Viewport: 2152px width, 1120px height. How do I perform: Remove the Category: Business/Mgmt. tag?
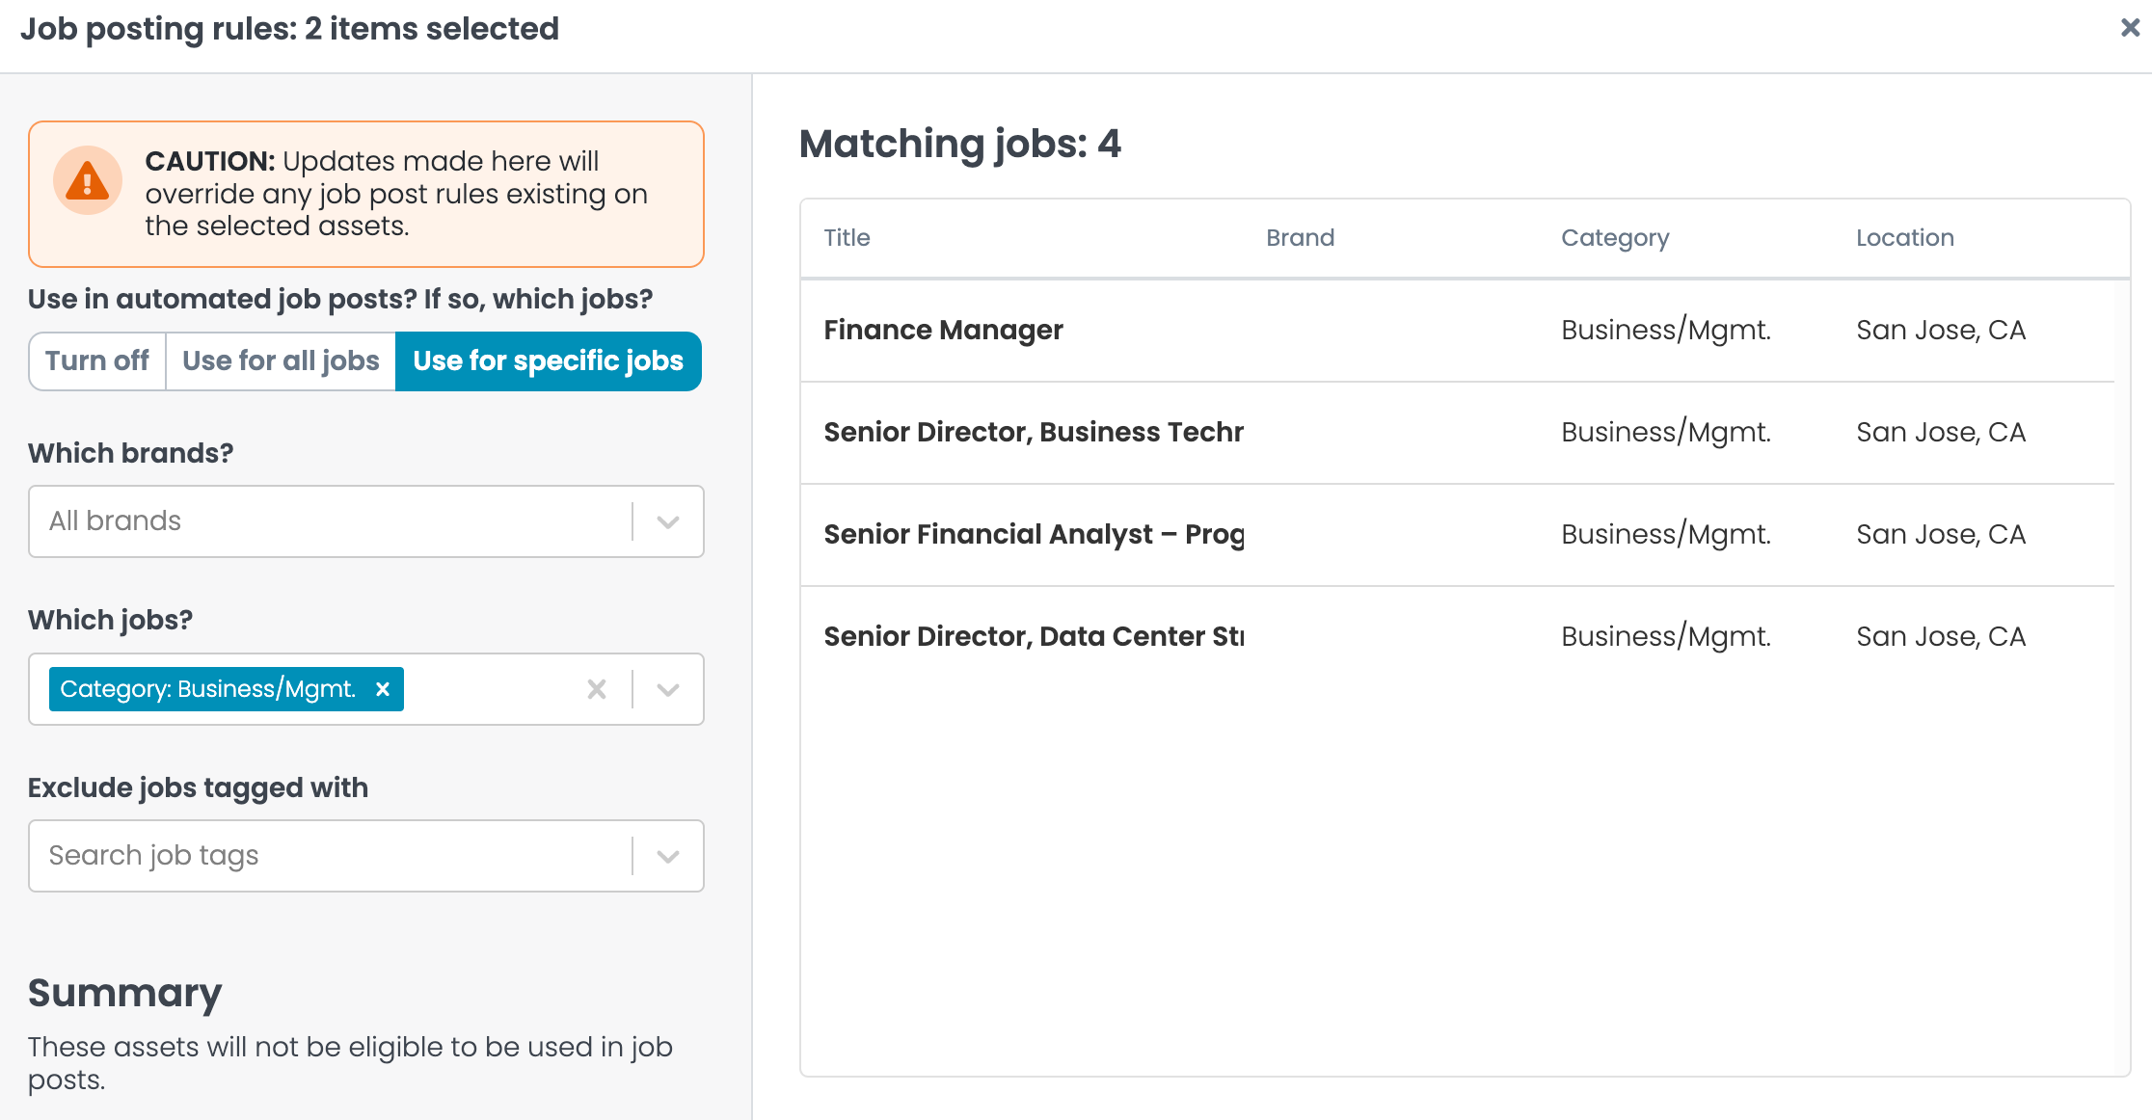383,689
